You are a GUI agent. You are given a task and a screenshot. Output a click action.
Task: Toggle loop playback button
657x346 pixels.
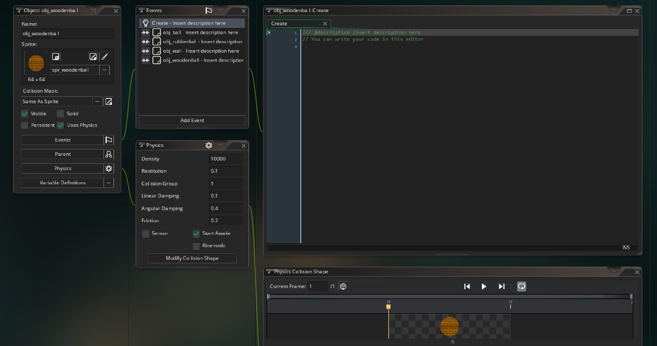coord(521,286)
